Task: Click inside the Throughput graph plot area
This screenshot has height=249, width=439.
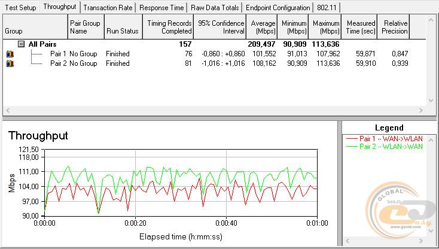Action: [179, 192]
